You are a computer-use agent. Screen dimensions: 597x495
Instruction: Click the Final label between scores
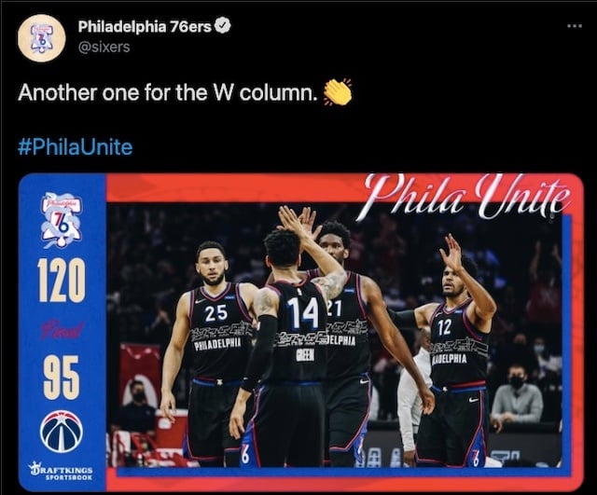(x=62, y=330)
